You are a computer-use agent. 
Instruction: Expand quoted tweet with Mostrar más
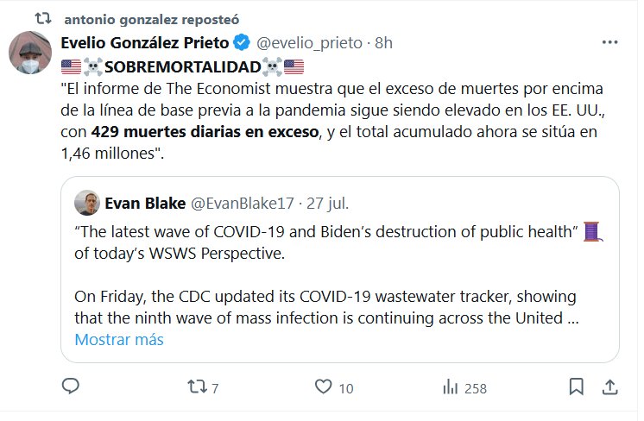[119, 339]
